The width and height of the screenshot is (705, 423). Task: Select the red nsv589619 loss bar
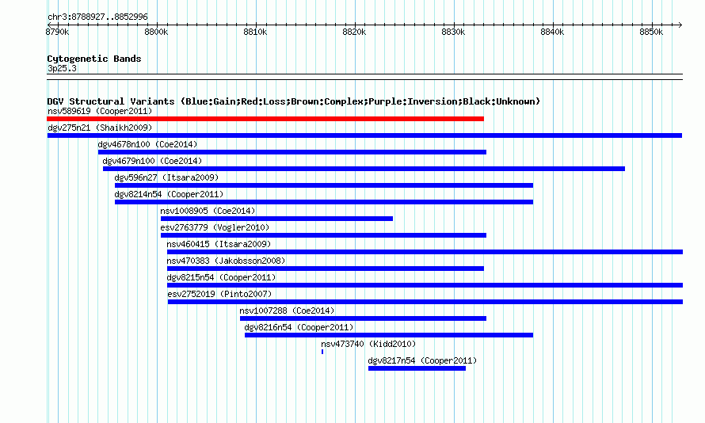click(x=265, y=119)
